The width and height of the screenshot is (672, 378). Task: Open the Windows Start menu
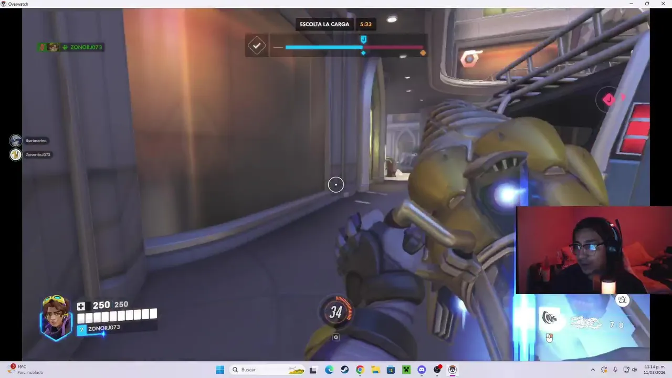[x=220, y=370]
